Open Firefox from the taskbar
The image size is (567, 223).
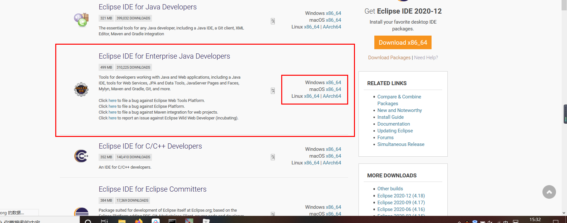coord(139,221)
